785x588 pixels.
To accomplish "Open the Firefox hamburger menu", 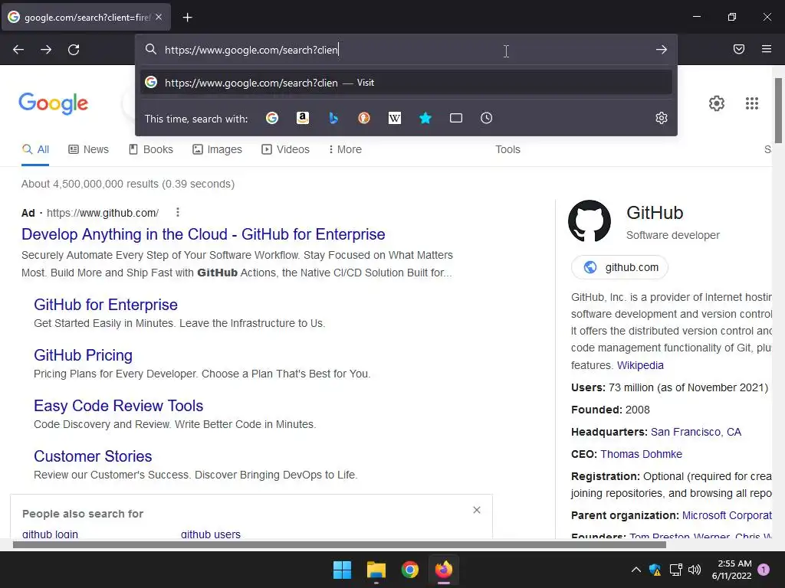I will point(766,49).
